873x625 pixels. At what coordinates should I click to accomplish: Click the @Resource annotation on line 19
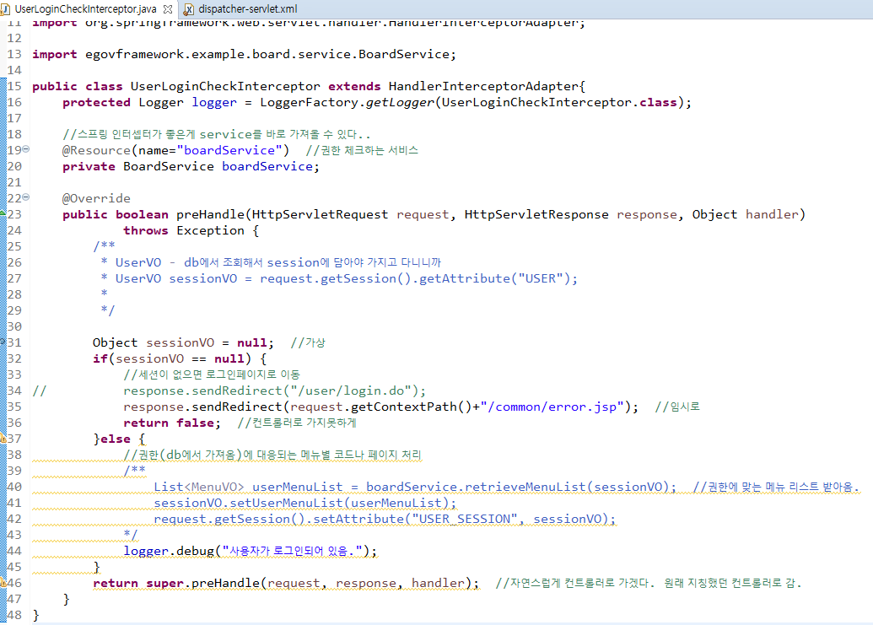(96, 150)
